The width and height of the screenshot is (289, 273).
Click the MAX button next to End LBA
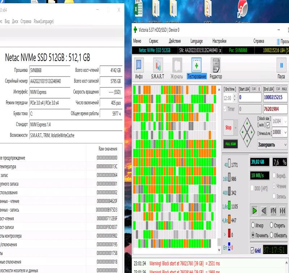point(284,89)
